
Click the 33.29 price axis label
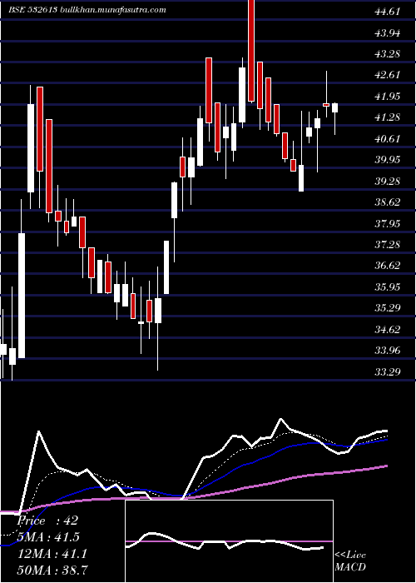[x=388, y=371]
